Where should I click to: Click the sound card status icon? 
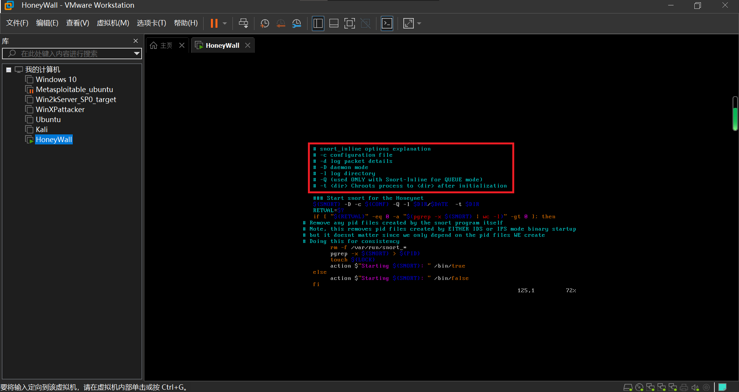click(x=695, y=387)
